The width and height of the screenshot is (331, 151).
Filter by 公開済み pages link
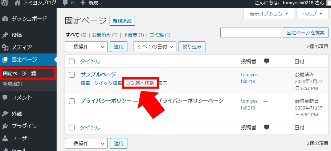(x=101, y=35)
